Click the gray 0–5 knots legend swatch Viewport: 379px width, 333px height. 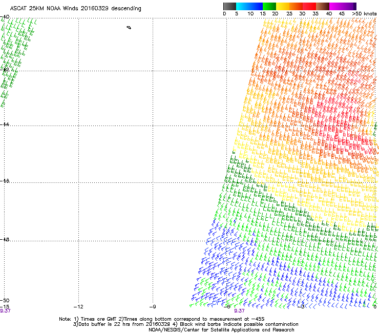229,6
